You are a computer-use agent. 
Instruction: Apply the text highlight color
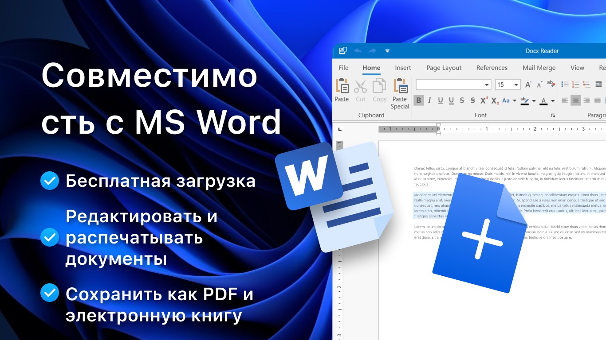click(x=525, y=101)
